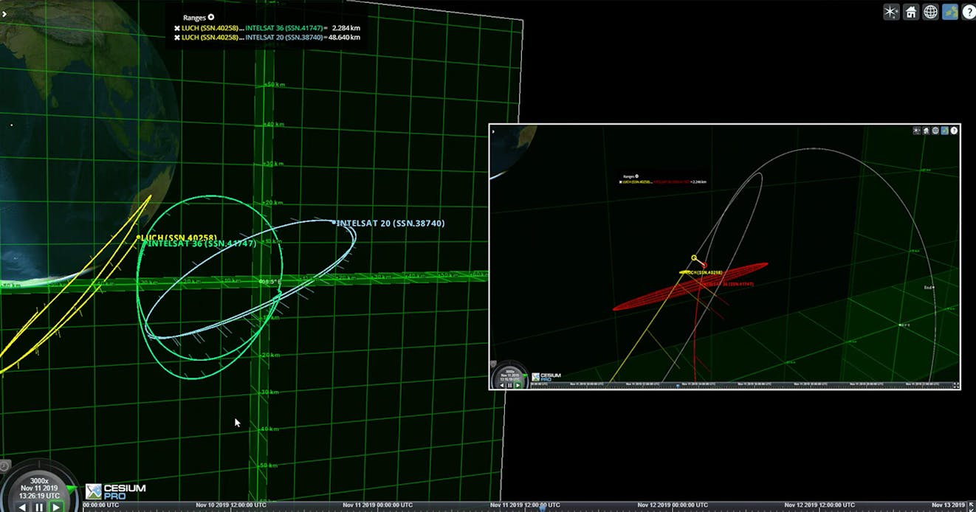Select the INTELSAT 20 (SSN.38740) label
This screenshot has width=976, height=512.
[391, 222]
